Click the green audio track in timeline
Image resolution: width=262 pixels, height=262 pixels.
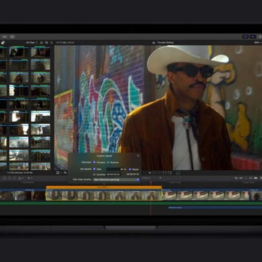(x=131, y=203)
